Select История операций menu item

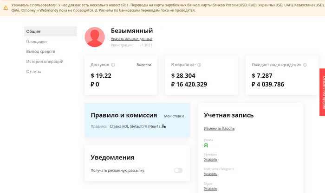pyautogui.click(x=45, y=62)
